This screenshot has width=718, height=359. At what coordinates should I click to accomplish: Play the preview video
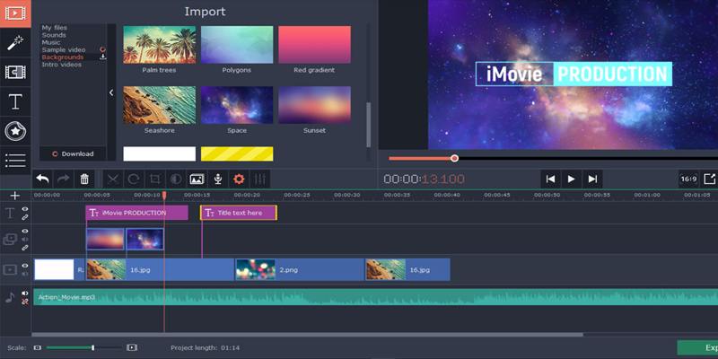click(572, 179)
